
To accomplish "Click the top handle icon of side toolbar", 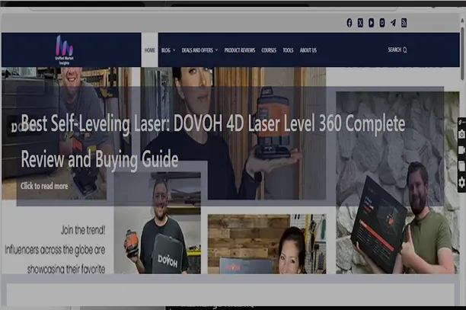I will pyautogui.click(x=461, y=122).
